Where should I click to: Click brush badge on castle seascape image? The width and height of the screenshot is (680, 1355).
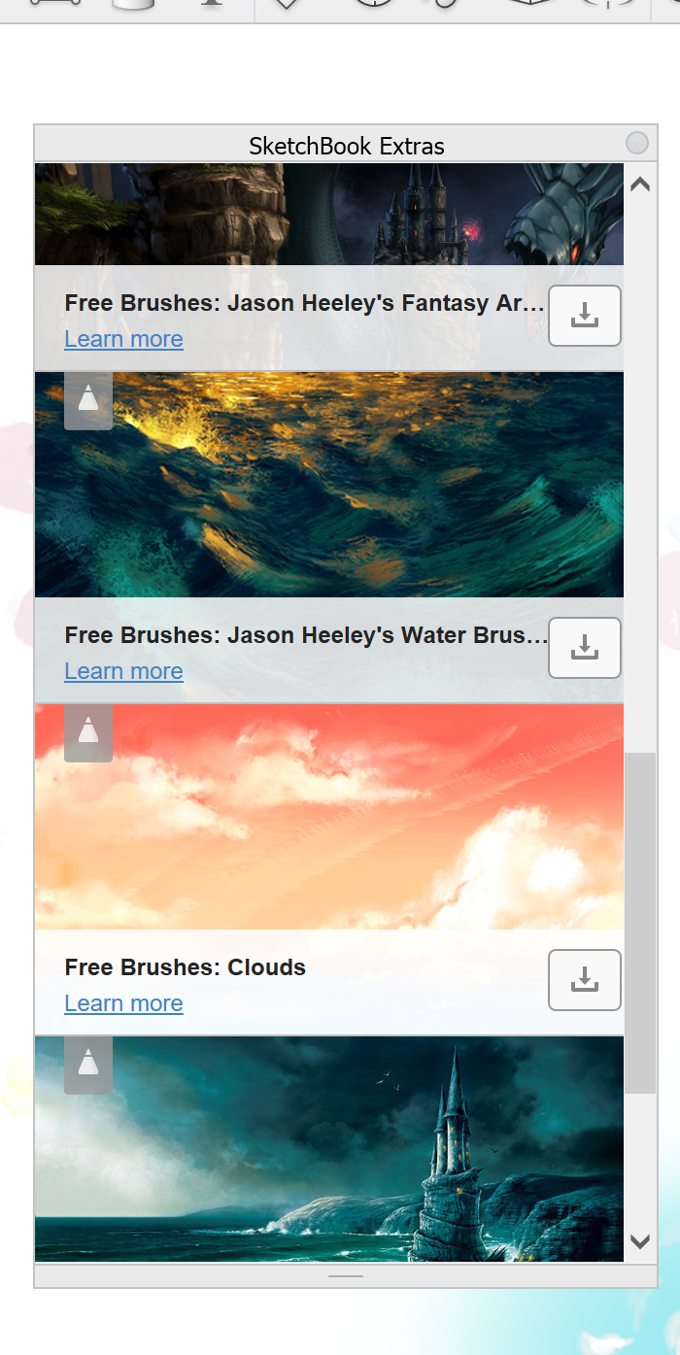click(88, 1065)
